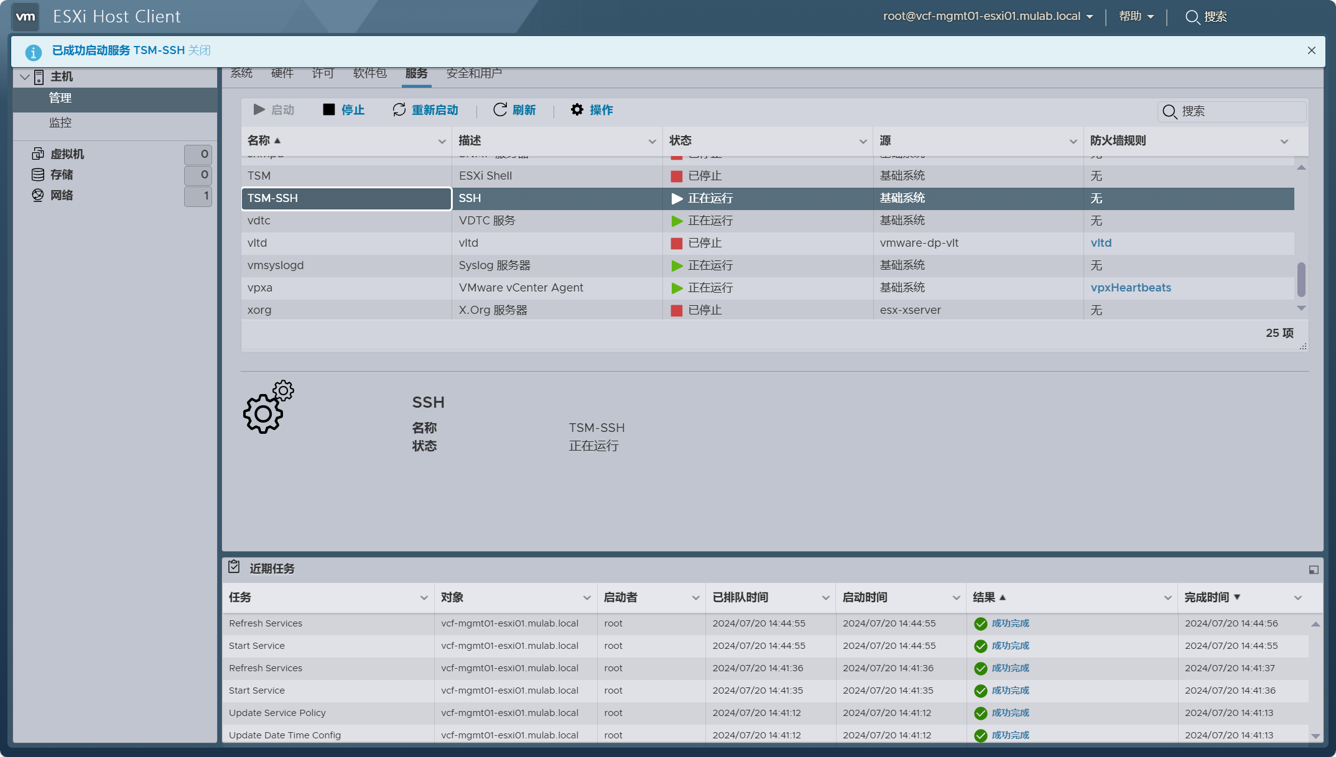Image resolution: width=1336 pixels, height=757 pixels.
Task: Collapse the 主机 host tree node
Action: pos(25,77)
